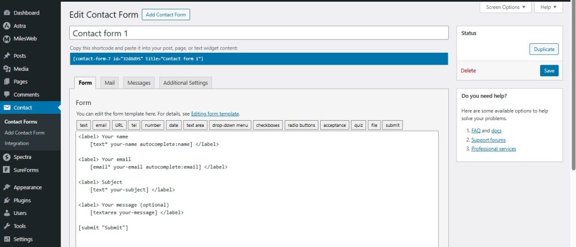Open the FAQ help link

476,131
